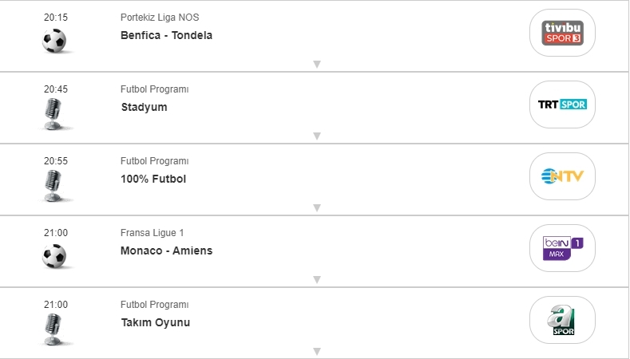The height and width of the screenshot is (359, 630).
Task: Open the Benfica - Tondela match title
Action: (166, 35)
